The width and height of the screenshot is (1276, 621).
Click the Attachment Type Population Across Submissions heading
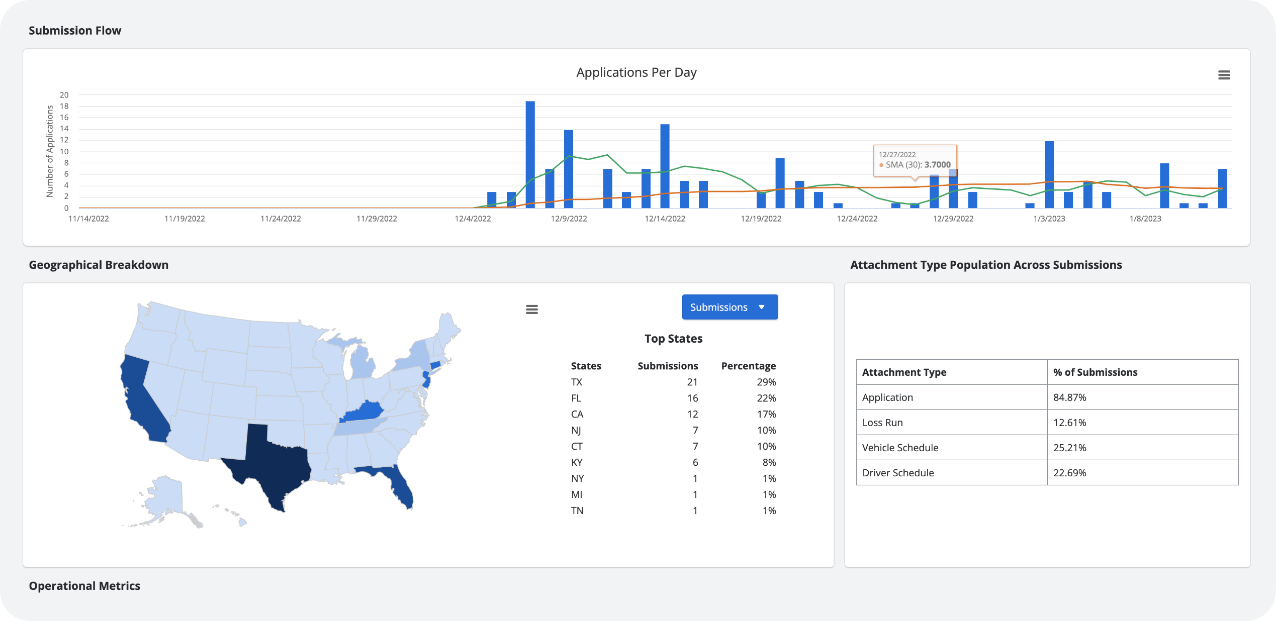(986, 265)
